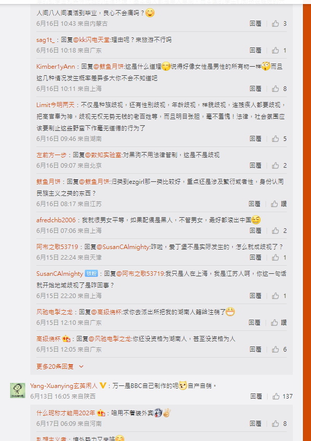Click the 铁粉 badge beside SusanCAlmighty
The width and height of the screenshot is (311, 441).
tap(91, 273)
